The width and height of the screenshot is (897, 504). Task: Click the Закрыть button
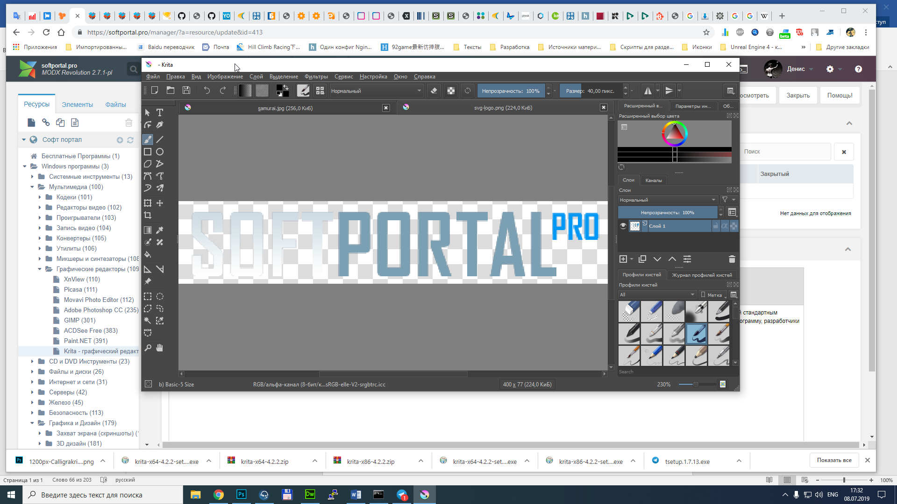pos(797,95)
